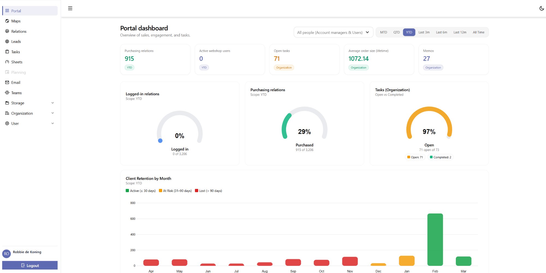This screenshot has width=546, height=273.
Task: Open Leads target icon
Action: point(7,41)
